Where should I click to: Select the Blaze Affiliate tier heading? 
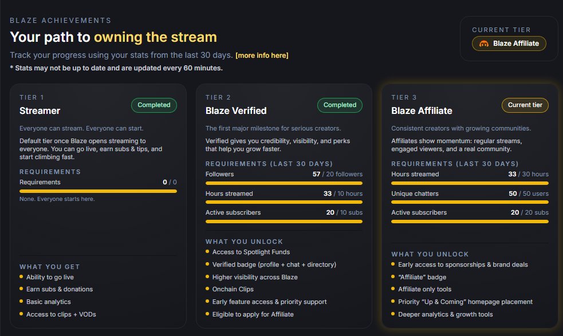pyautogui.click(x=422, y=110)
